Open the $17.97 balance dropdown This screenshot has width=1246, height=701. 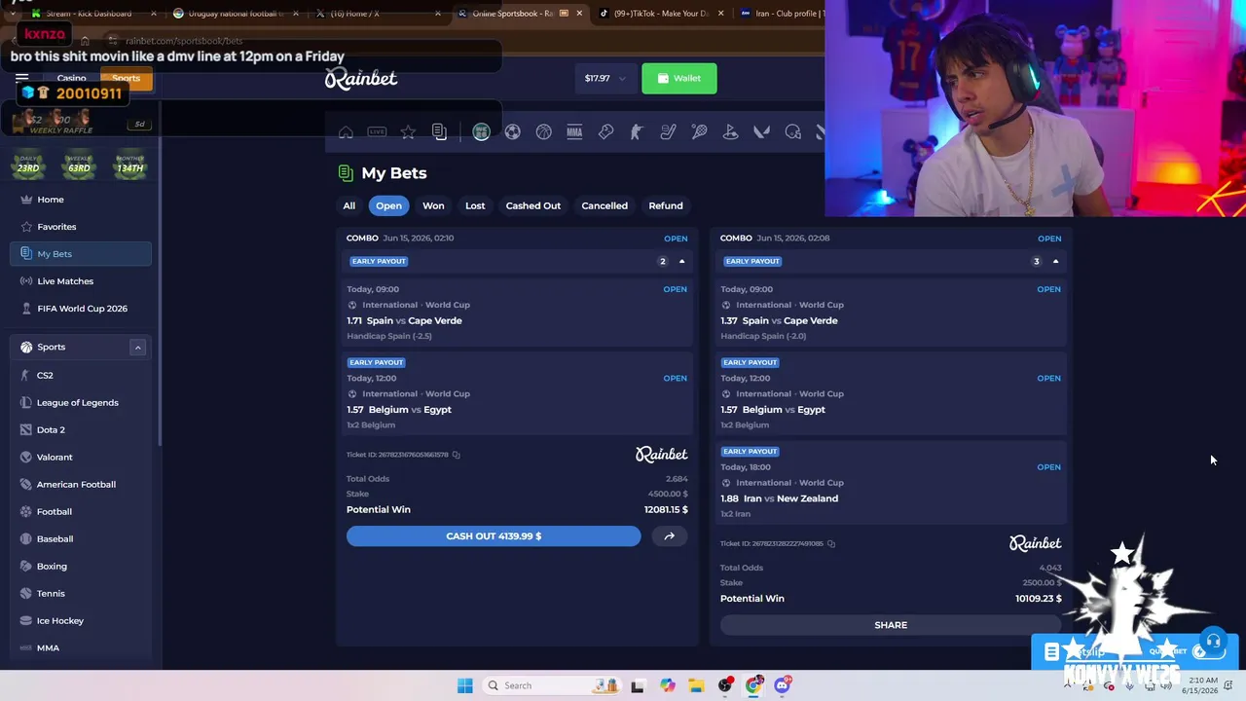[605, 78]
